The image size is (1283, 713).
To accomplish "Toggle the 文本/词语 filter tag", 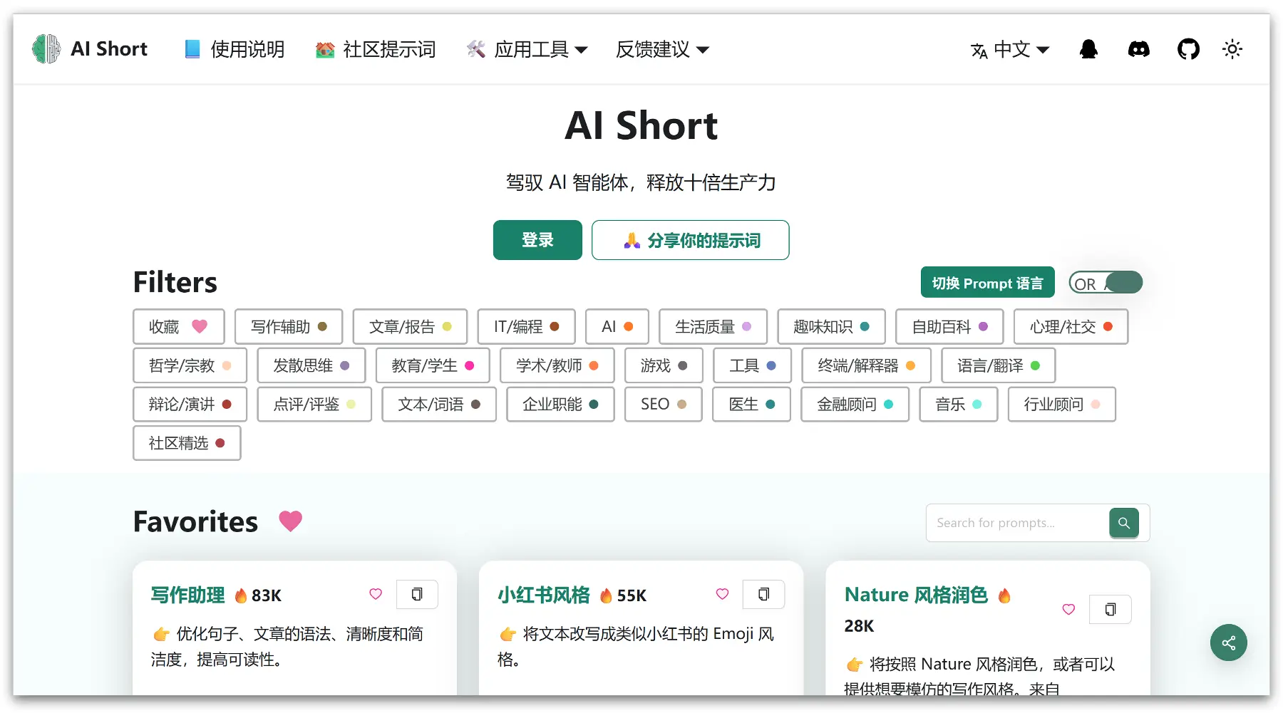I will pos(439,405).
